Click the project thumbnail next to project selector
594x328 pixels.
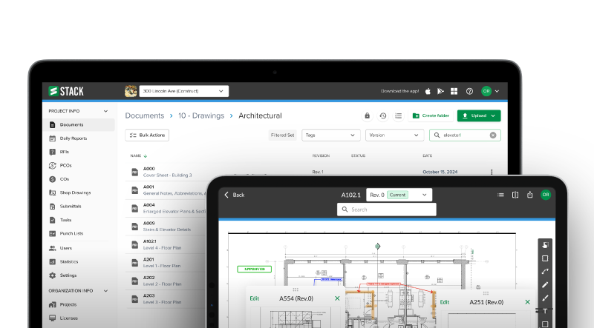(x=131, y=91)
